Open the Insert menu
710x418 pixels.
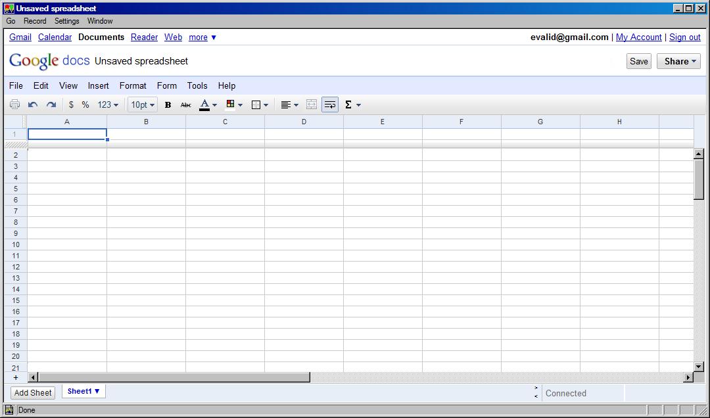coord(98,85)
